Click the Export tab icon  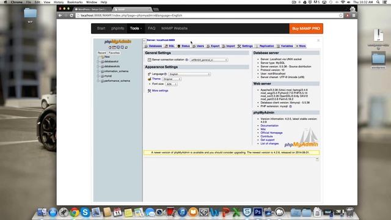(x=208, y=46)
